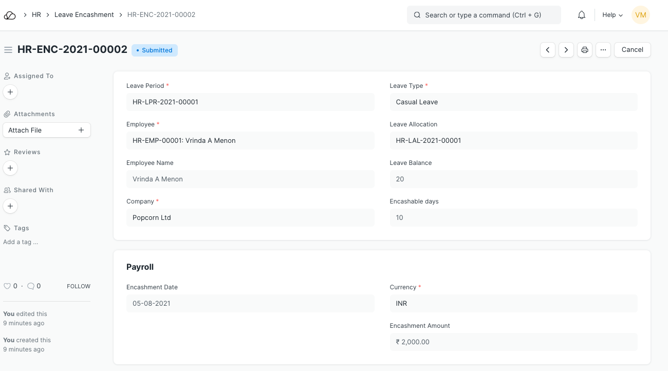Go to previous document arrow
This screenshot has width=668, height=371.
pyautogui.click(x=548, y=50)
